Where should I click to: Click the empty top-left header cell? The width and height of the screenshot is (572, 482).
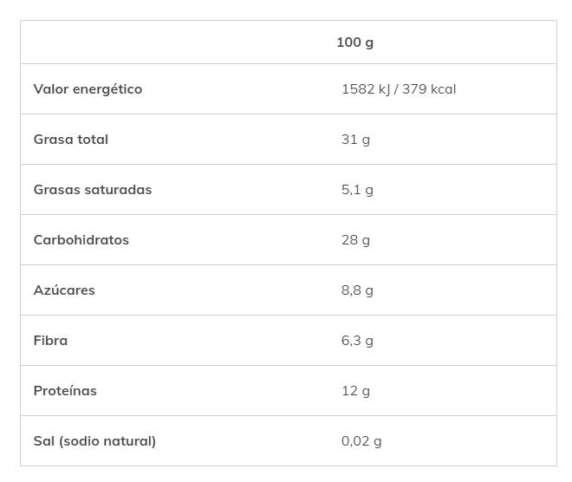click(x=174, y=42)
